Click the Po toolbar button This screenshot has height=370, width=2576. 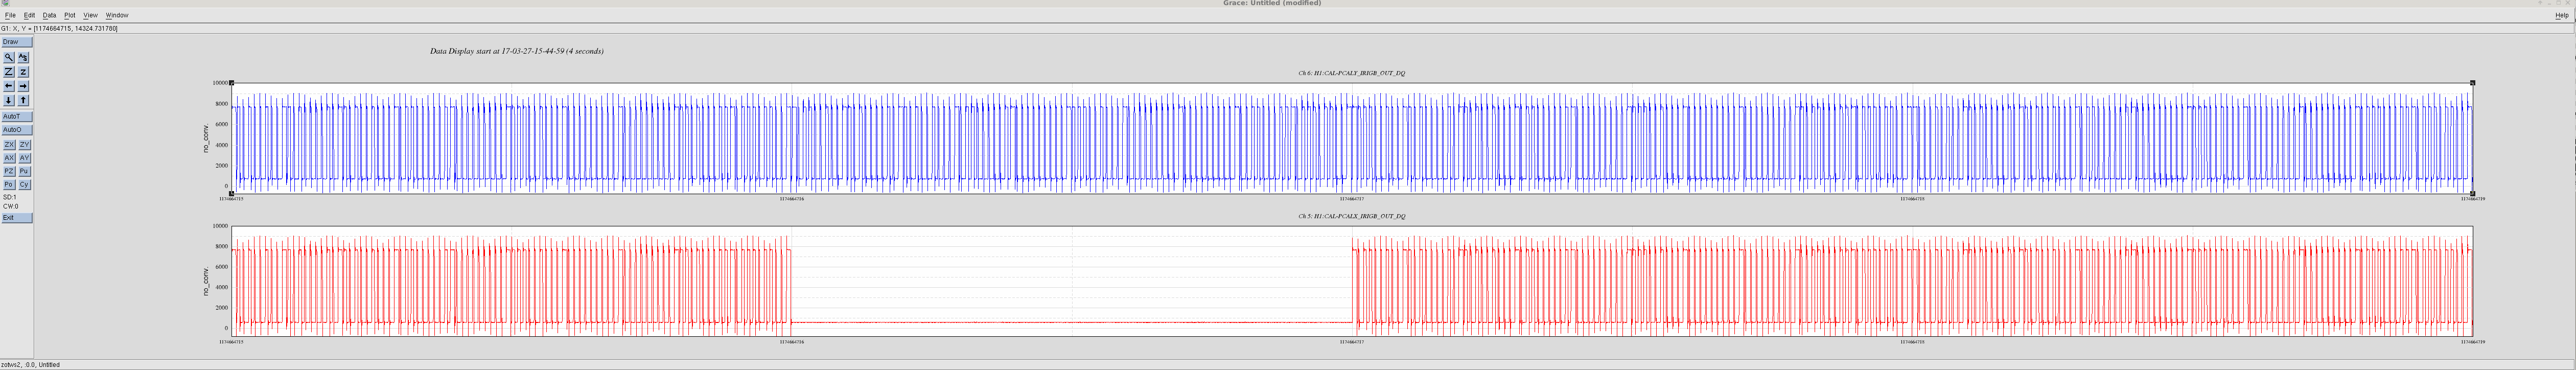click(9, 185)
